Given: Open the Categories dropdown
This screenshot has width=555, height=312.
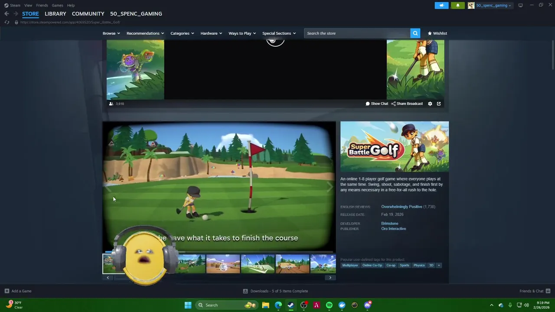Looking at the screenshot, I should point(182,33).
